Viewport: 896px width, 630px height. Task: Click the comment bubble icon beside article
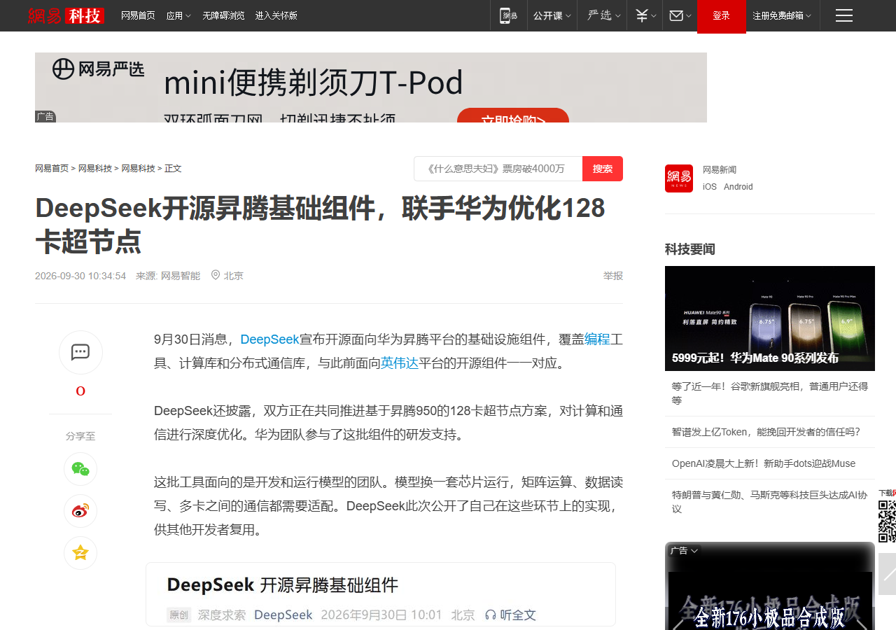(80, 352)
